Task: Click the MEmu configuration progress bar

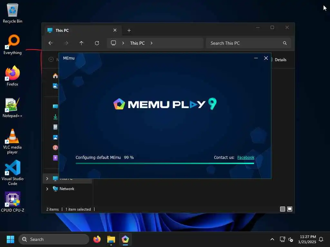Action: click(x=165, y=163)
